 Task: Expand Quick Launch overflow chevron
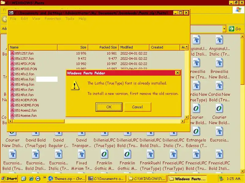tap(44, 178)
